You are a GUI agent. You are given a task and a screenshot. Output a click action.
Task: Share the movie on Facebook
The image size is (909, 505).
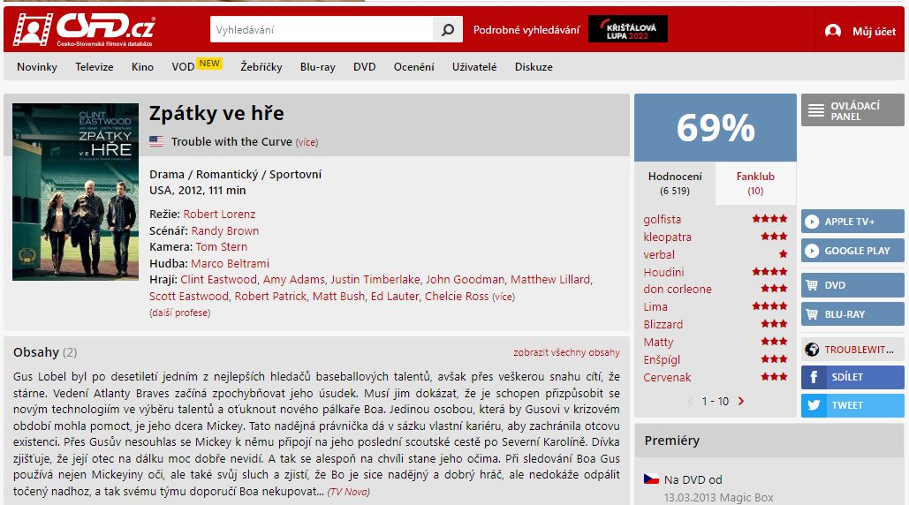click(x=852, y=377)
